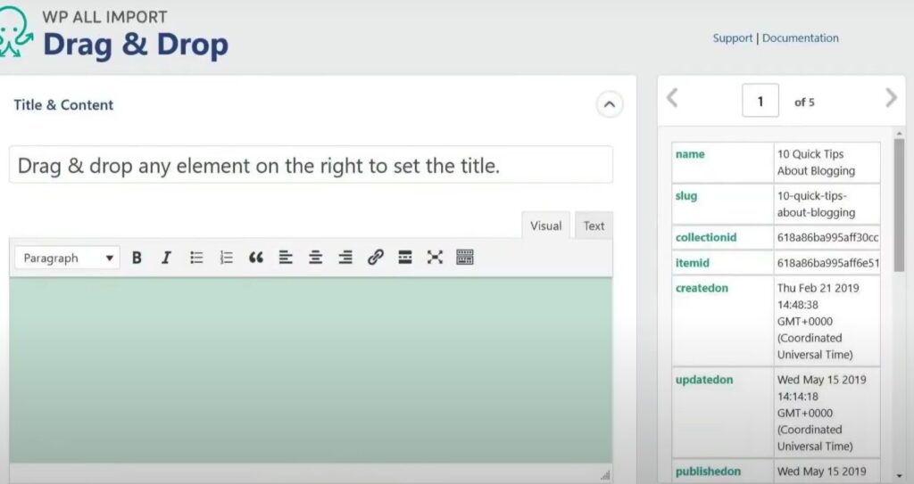Select the 'slug' element label
This screenshot has height=484, width=914.
(x=686, y=196)
